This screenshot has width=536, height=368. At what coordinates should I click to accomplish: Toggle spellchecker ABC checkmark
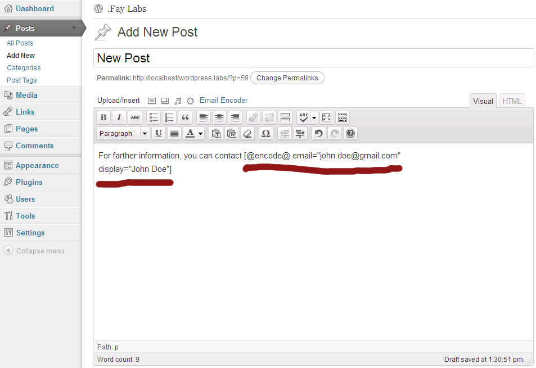304,118
